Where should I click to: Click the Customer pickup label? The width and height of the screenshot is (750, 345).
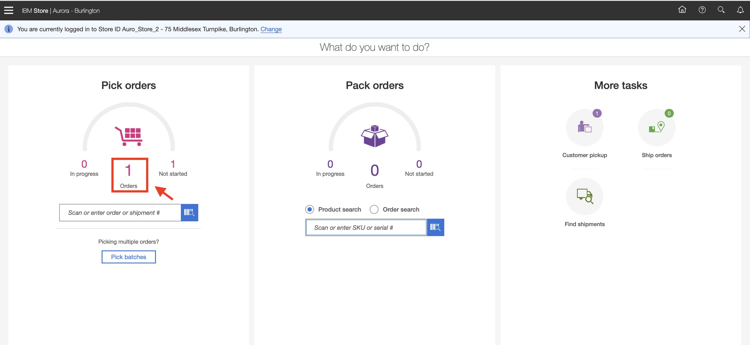584,155
